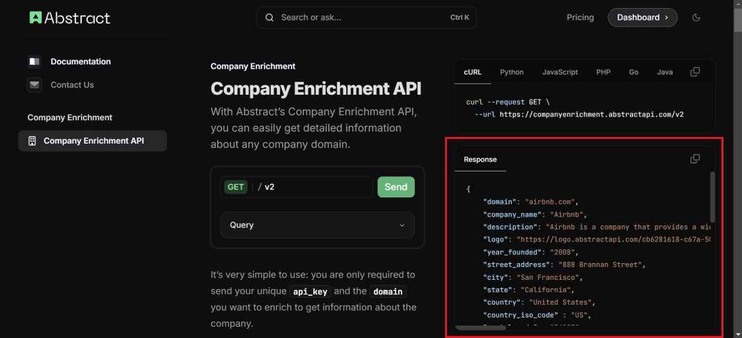Click the "California" state value
Viewport: 742px width, 338px height.
(547, 290)
